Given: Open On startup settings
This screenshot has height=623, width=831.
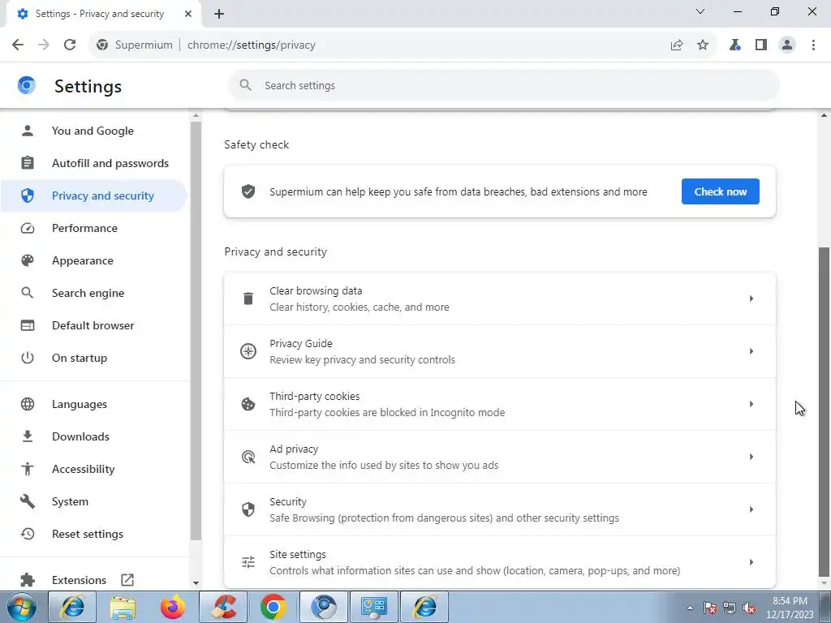Looking at the screenshot, I should 93,358.
